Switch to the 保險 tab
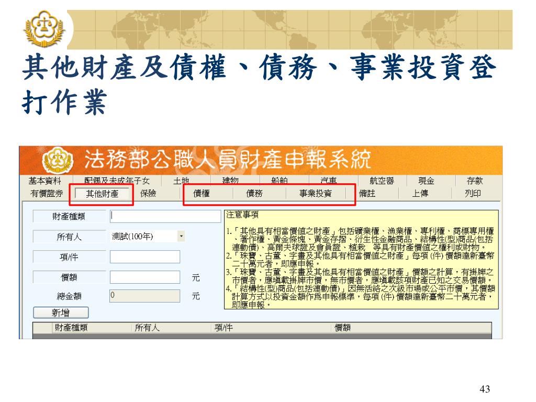Image resolution: width=536 pixels, height=402 pixels. click(x=148, y=194)
